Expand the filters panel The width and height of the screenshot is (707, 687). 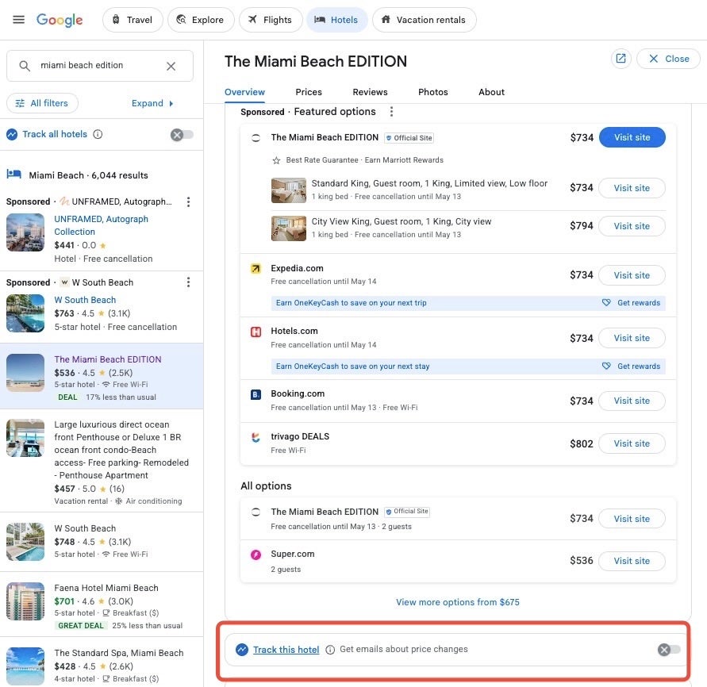coord(152,103)
